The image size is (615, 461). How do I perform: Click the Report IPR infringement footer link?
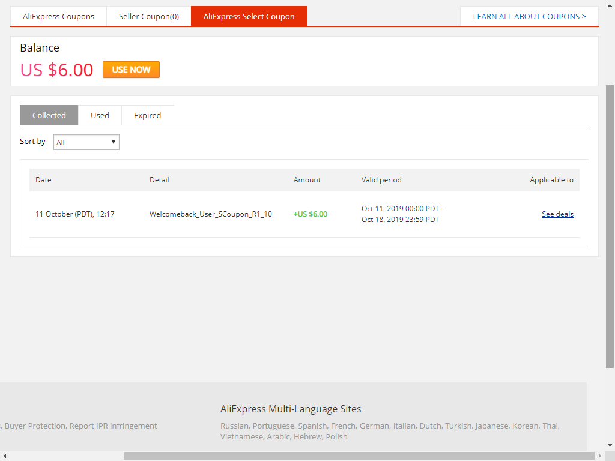[x=114, y=426]
